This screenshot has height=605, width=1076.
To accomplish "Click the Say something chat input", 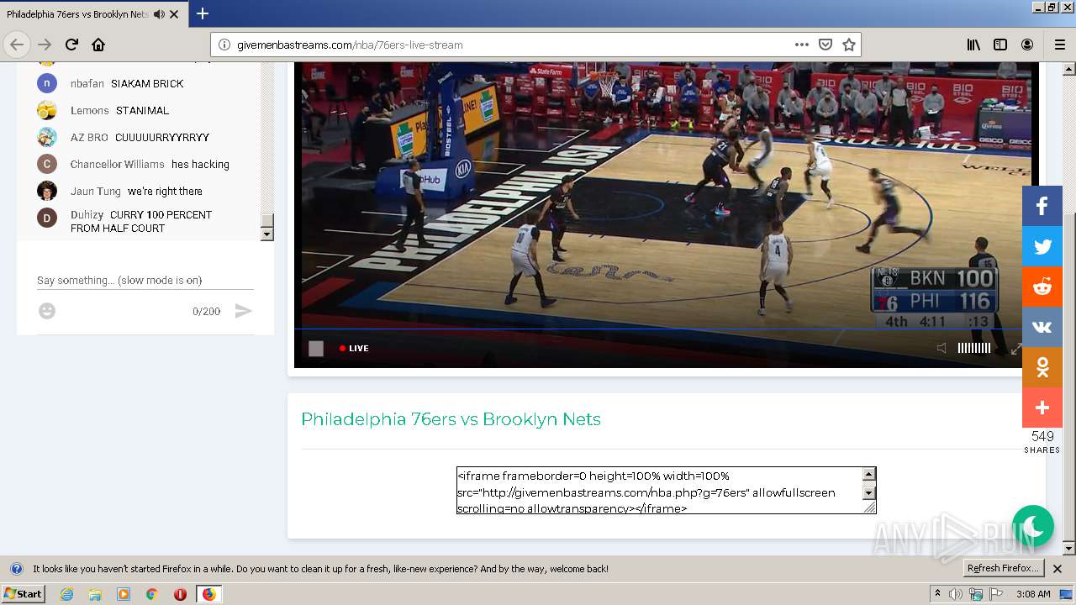I will pyautogui.click(x=145, y=281).
